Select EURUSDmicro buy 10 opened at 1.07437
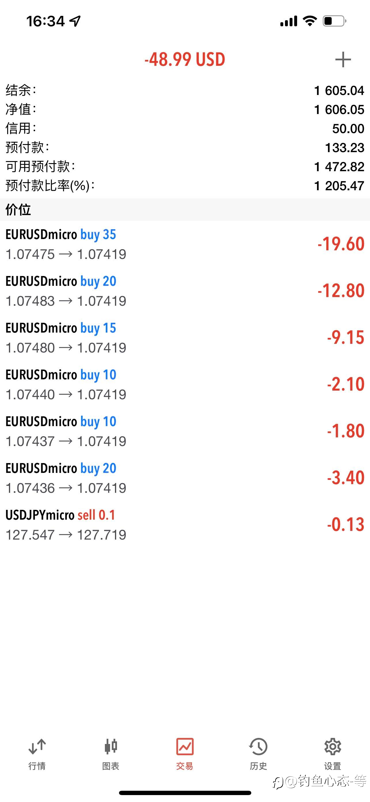370x802 pixels. coord(185,431)
